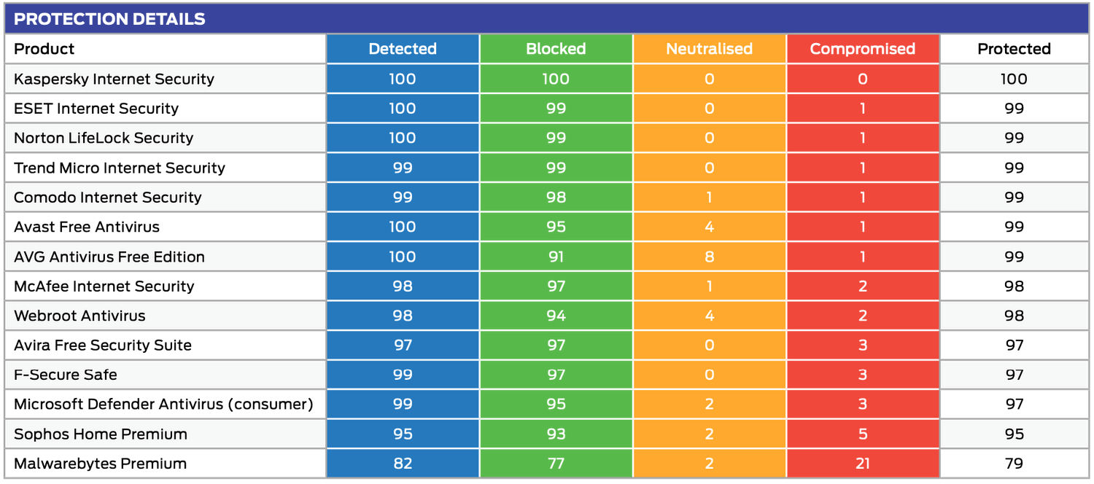Select the Kaspersky Internet Security row name
This screenshot has width=1094, height=484.
(x=114, y=79)
